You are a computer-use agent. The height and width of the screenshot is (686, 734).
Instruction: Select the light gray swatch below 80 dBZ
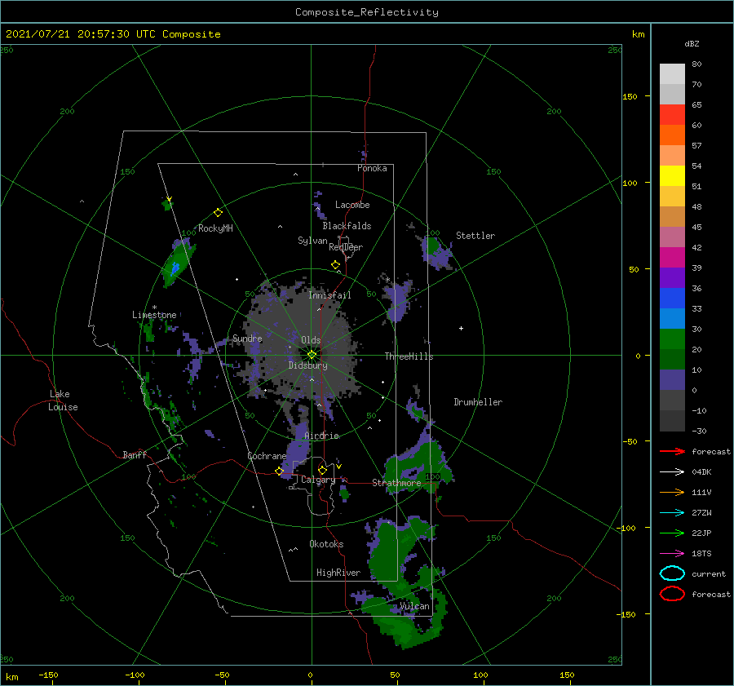click(x=672, y=73)
